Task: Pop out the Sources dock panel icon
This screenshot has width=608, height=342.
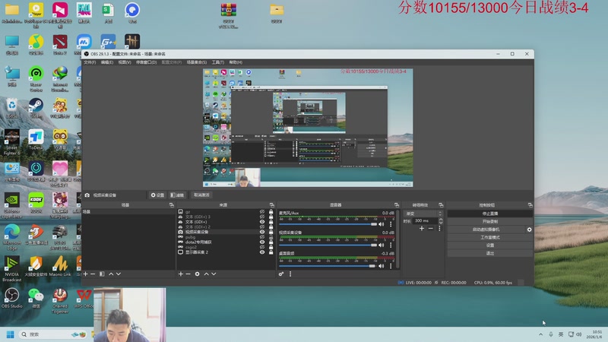Action: (x=272, y=204)
